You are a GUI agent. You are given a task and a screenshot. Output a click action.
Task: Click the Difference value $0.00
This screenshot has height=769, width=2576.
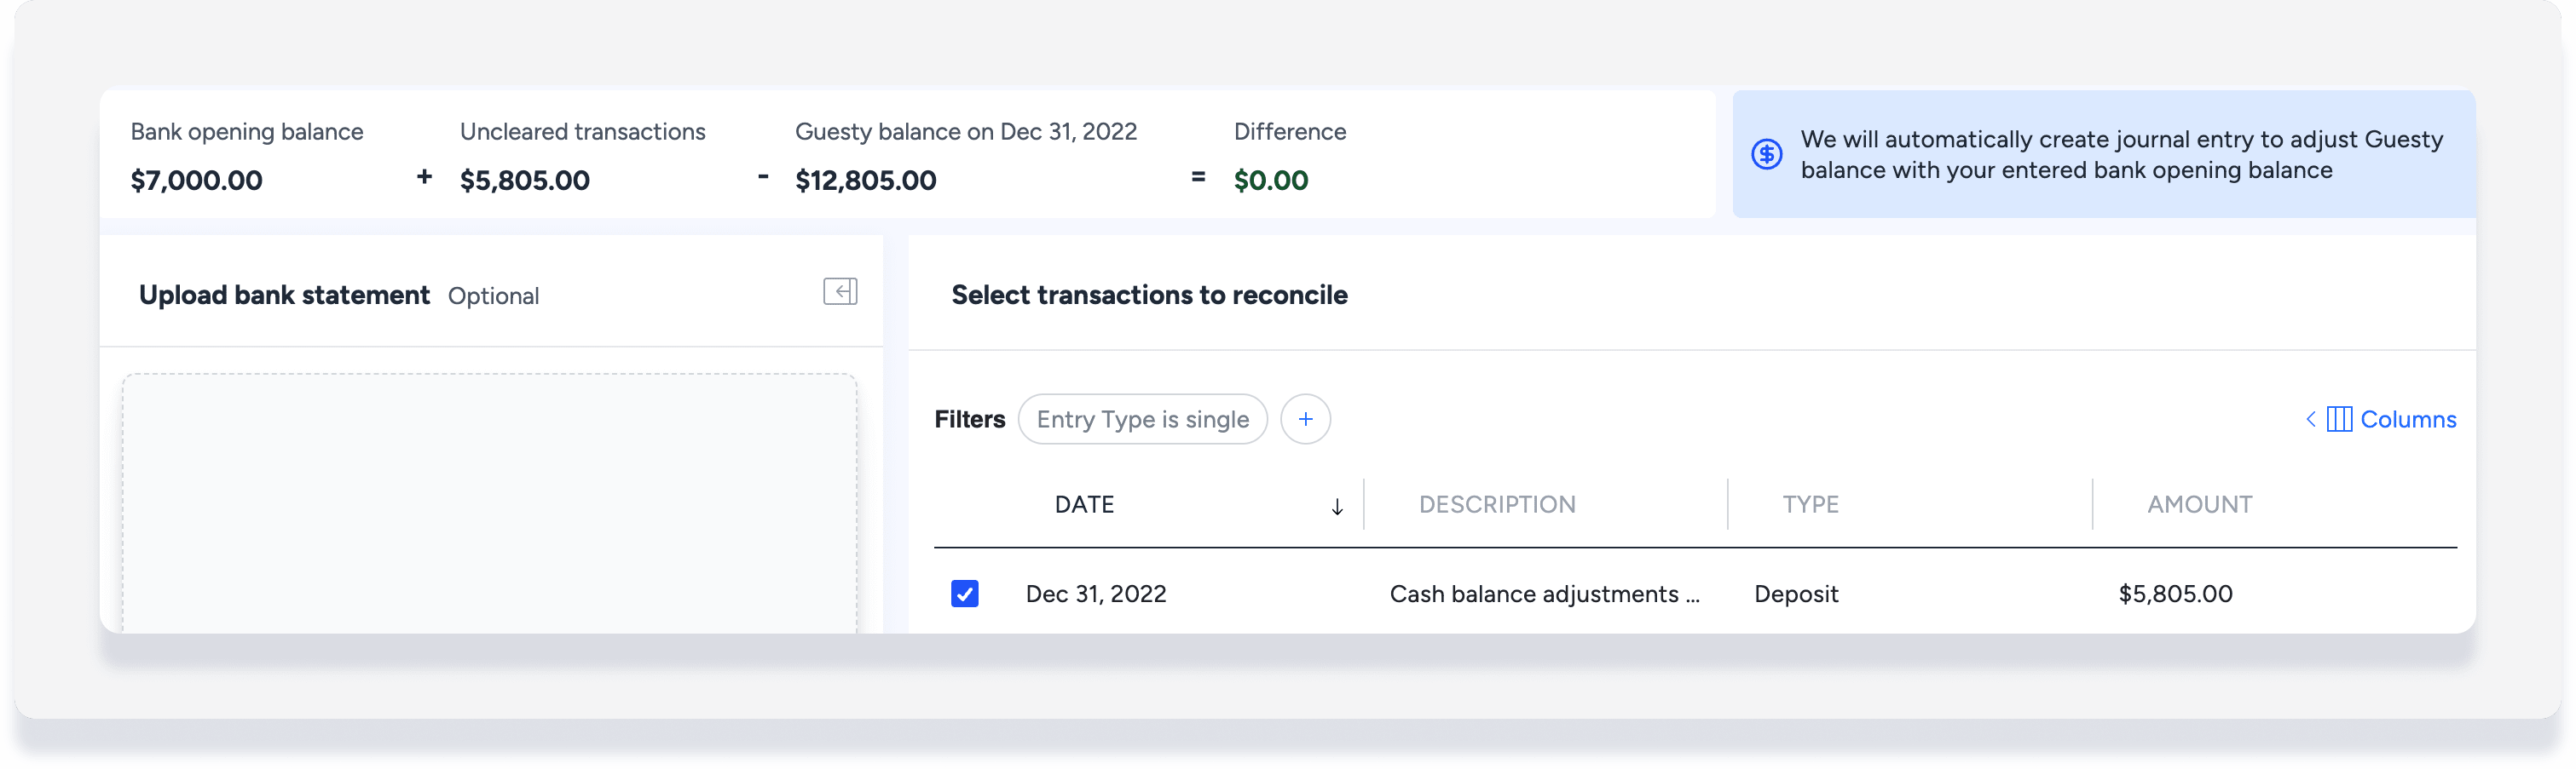(x=1270, y=181)
